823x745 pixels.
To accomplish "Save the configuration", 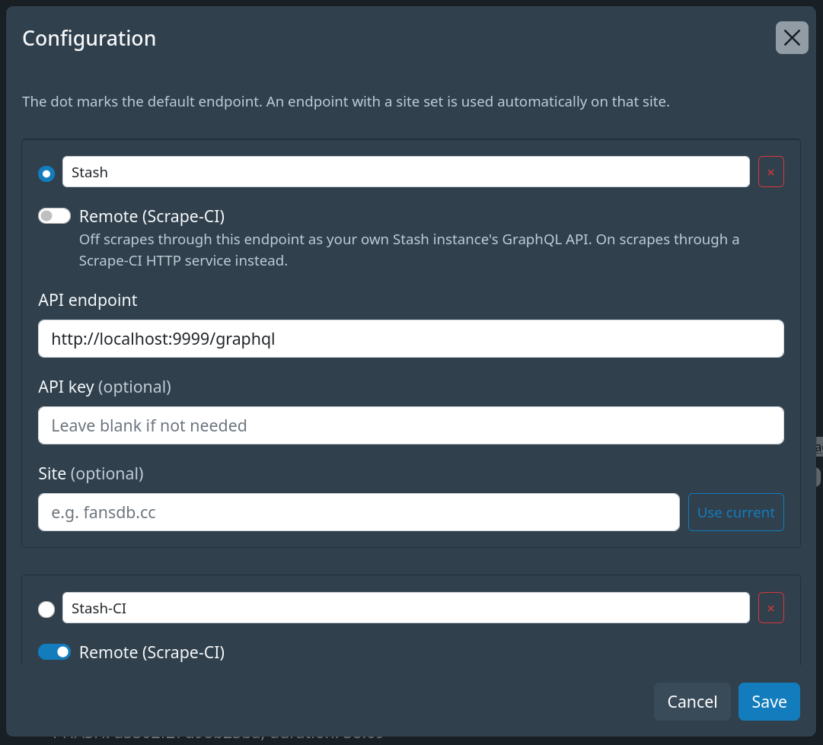I will tap(769, 702).
